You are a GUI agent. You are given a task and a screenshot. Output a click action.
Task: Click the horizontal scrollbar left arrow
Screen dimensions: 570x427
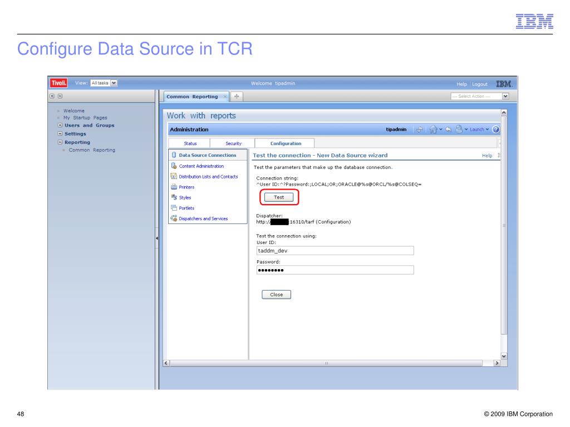(x=166, y=363)
